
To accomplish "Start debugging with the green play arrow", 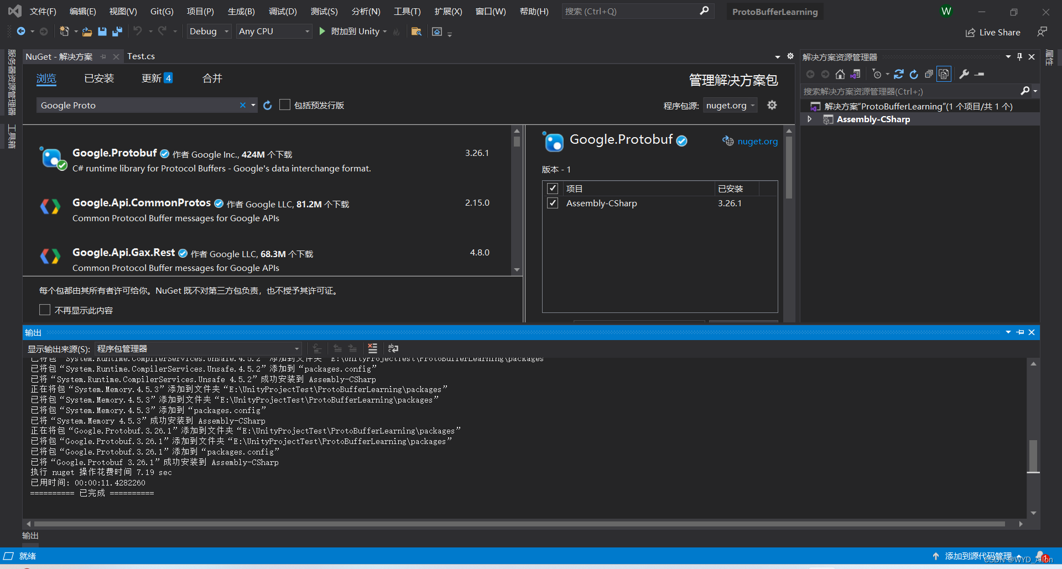I will 322,32.
